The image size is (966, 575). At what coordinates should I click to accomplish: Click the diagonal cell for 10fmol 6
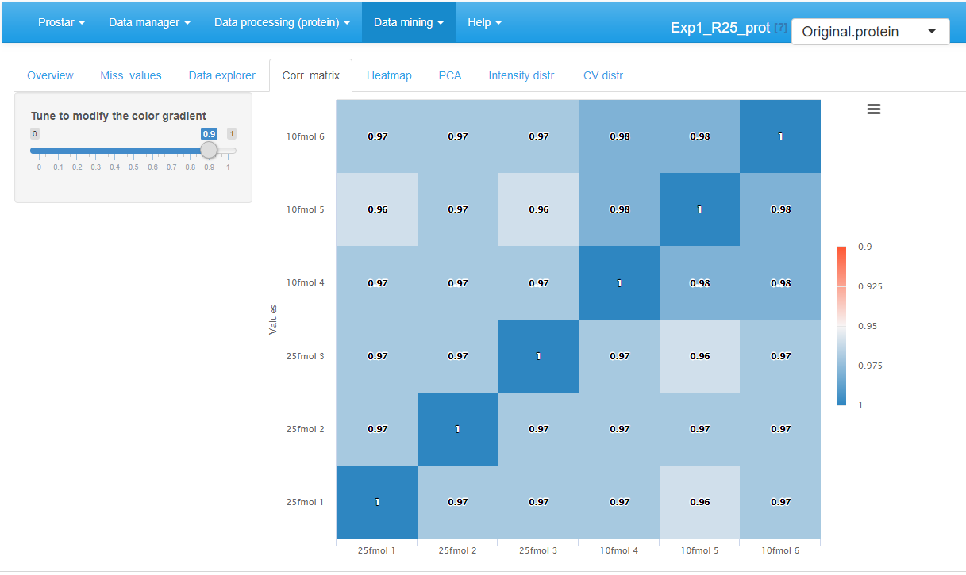pyautogui.click(x=779, y=136)
